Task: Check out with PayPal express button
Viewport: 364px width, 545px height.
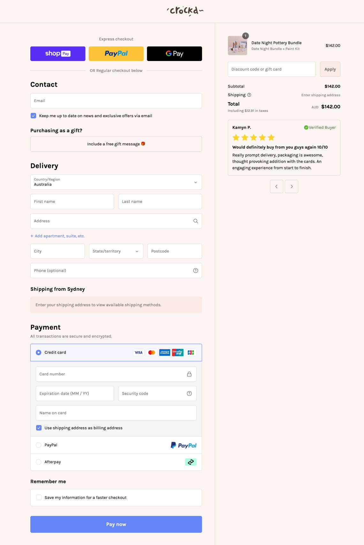Action: click(116, 53)
